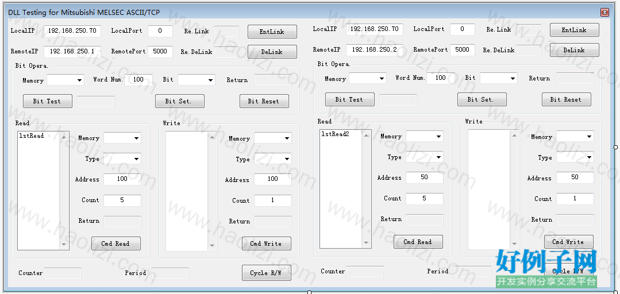Click Cmd Write in left panel
The height and width of the screenshot is (294, 620).
(267, 243)
